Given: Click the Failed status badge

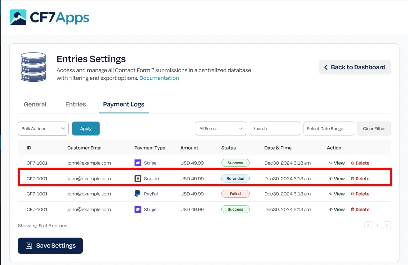Looking at the screenshot, I should tap(235, 194).
